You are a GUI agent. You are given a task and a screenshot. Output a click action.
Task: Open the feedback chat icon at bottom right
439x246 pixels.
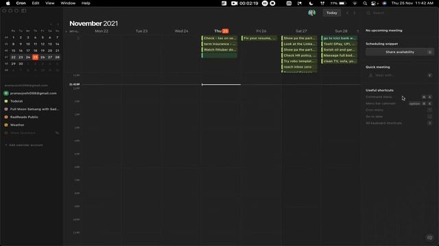coord(429,238)
